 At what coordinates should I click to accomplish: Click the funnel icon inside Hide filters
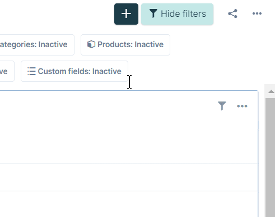click(153, 13)
